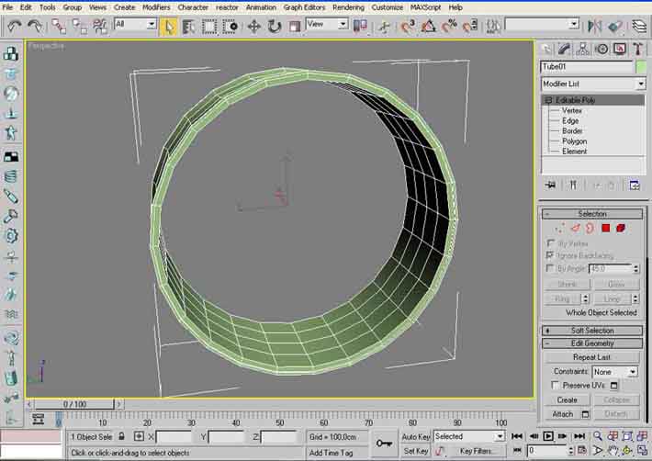Toggle the Ignore Backfacing checkbox
652x461 pixels.
coord(548,254)
